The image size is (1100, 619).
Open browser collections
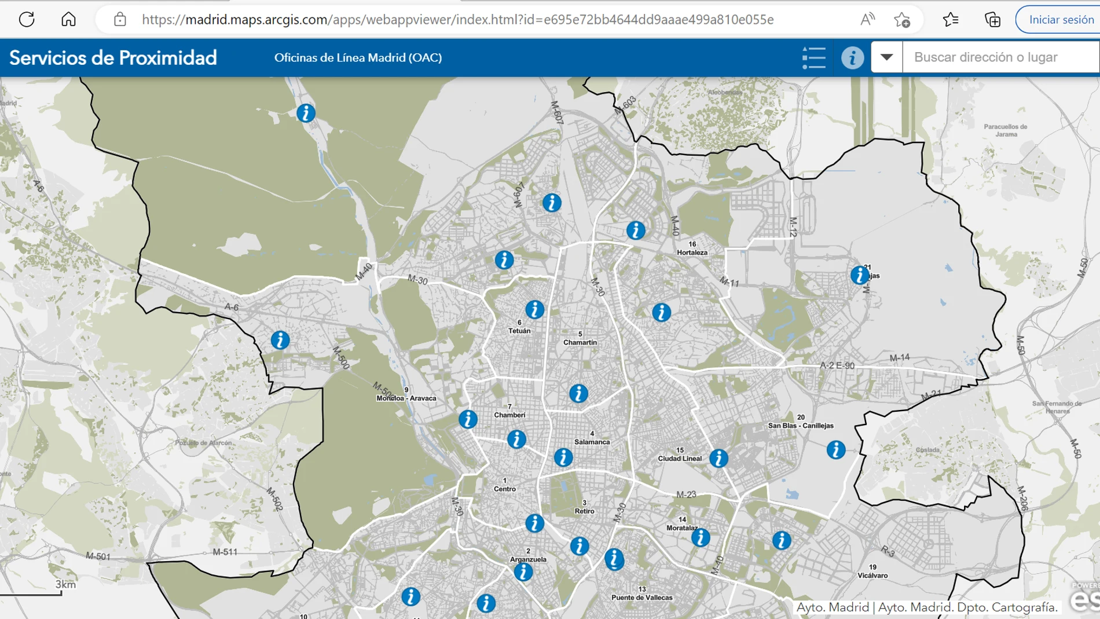pyautogui.click(x=992, y=19)
